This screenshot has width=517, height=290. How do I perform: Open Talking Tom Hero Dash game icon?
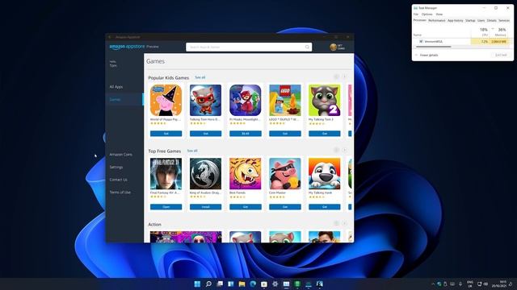click(x=205, y=100)
